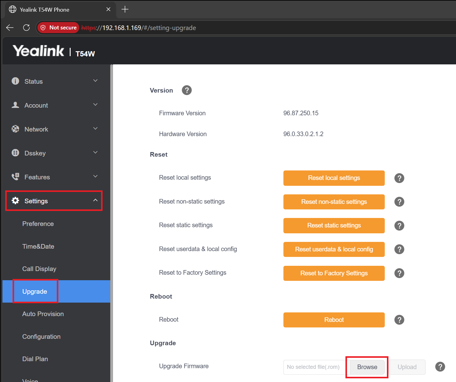Click orange Reset userdata & local config button

point(334,249)
